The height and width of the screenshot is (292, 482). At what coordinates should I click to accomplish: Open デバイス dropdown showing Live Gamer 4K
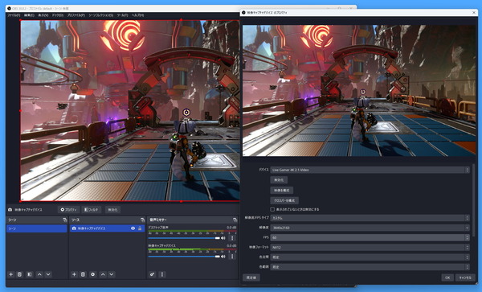pos(370,170)
